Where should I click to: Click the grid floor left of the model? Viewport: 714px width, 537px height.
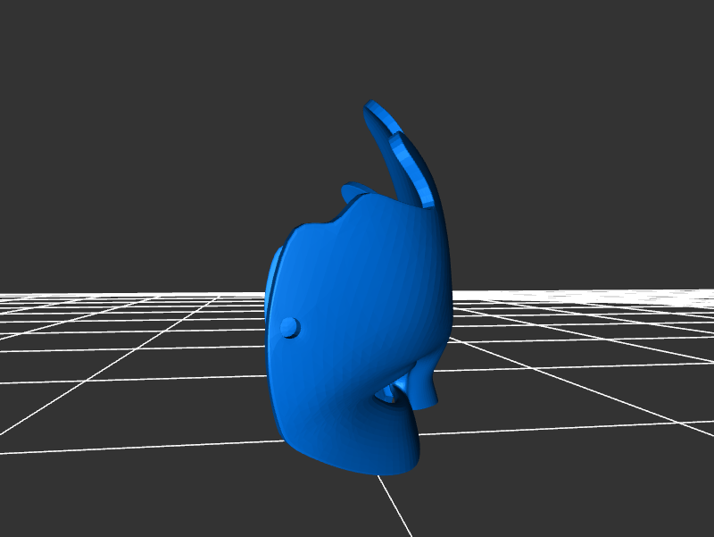pyautogui.click(x=134, y=357)
